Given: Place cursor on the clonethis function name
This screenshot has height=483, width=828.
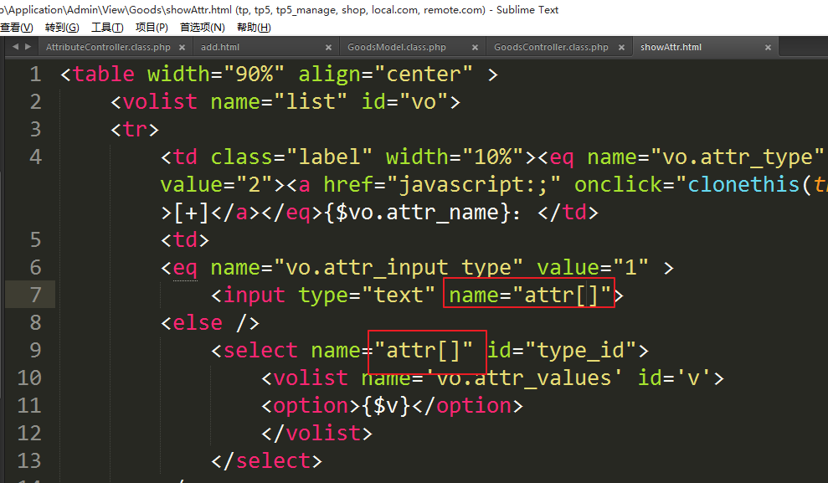Looking at the screenshot, I should (x=743, y=185).
